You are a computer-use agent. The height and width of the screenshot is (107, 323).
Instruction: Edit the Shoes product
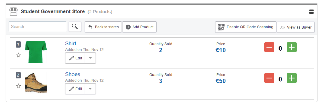tap(75, 89)
